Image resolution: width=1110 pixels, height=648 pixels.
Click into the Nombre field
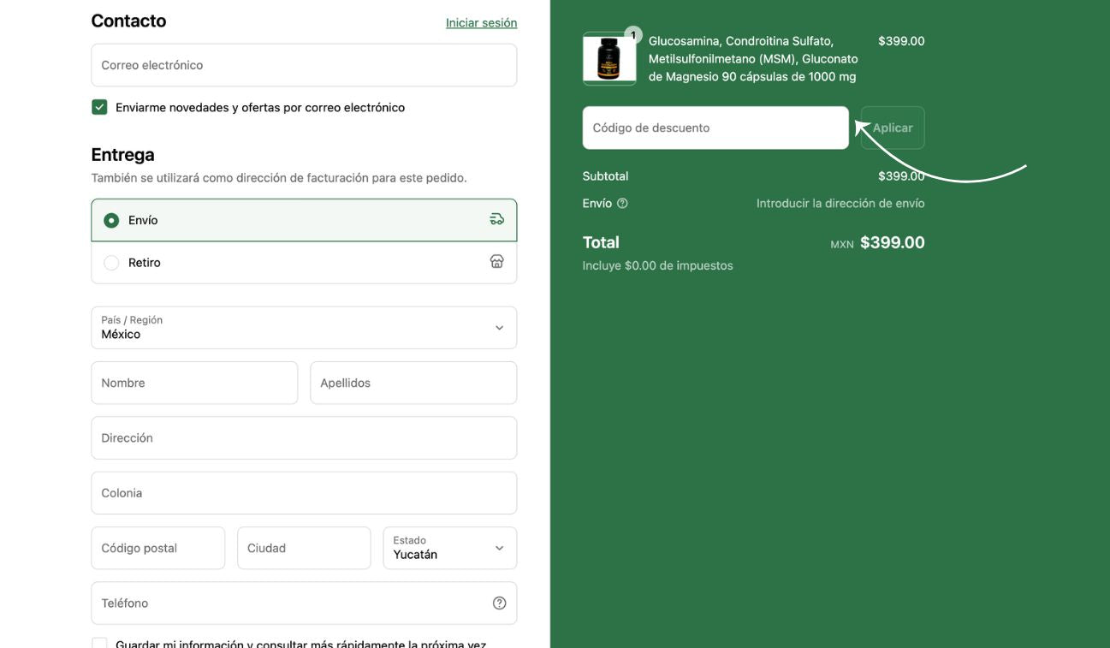[x=194, y=383]
